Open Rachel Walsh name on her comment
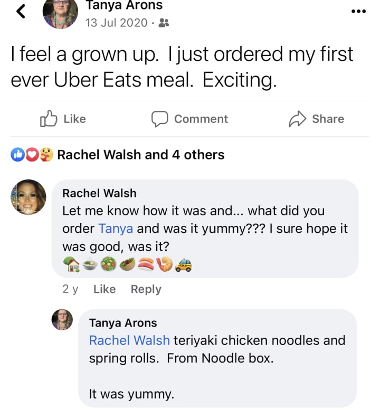 point(99,193)
